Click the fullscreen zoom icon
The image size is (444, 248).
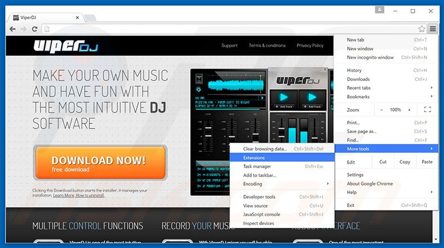click(x=427, y=110)
